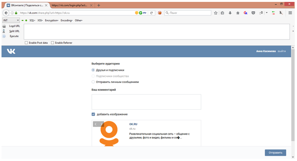Viewport: 297px width, 161px height.
Task: Expand the SQL menu in HackBar
Action: (32, 20)
